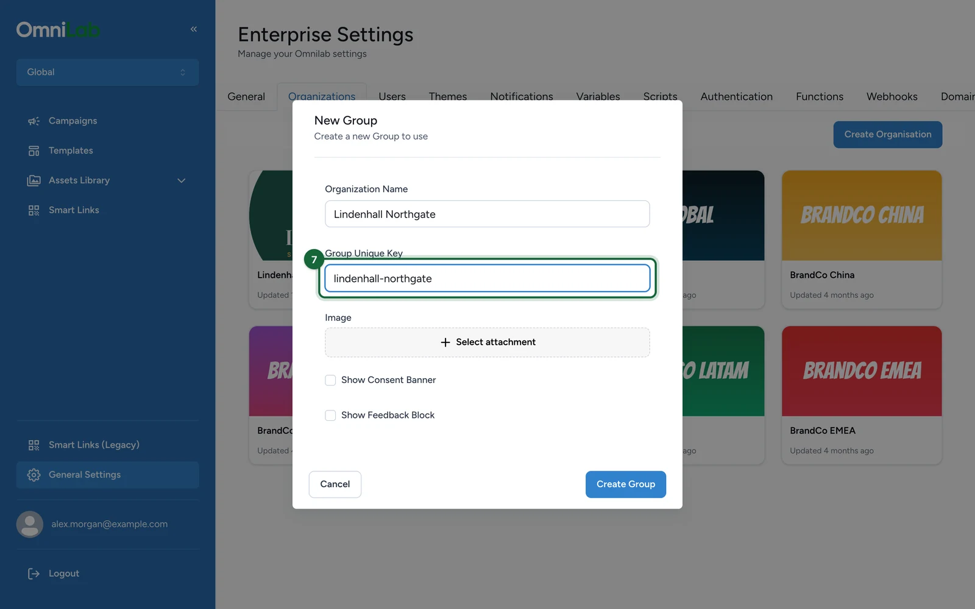The width and height of the screenshot is (975, 609).
Task: Open the Themes tab
Action: [448, 97]
